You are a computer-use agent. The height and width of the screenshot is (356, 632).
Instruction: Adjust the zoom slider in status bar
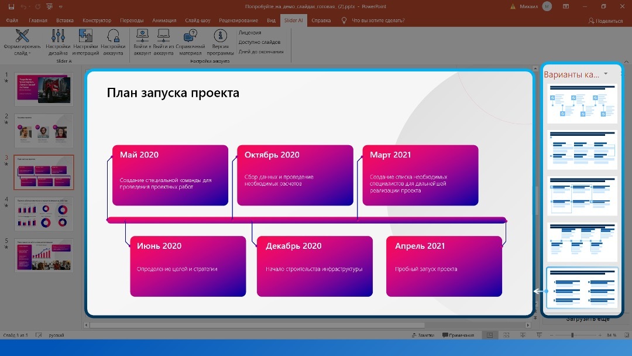(572, 335)
